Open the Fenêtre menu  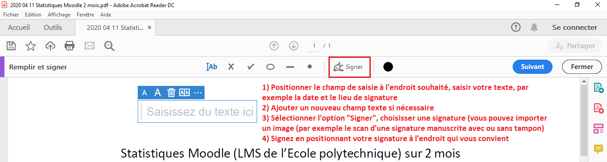click(x=85, y=14)
